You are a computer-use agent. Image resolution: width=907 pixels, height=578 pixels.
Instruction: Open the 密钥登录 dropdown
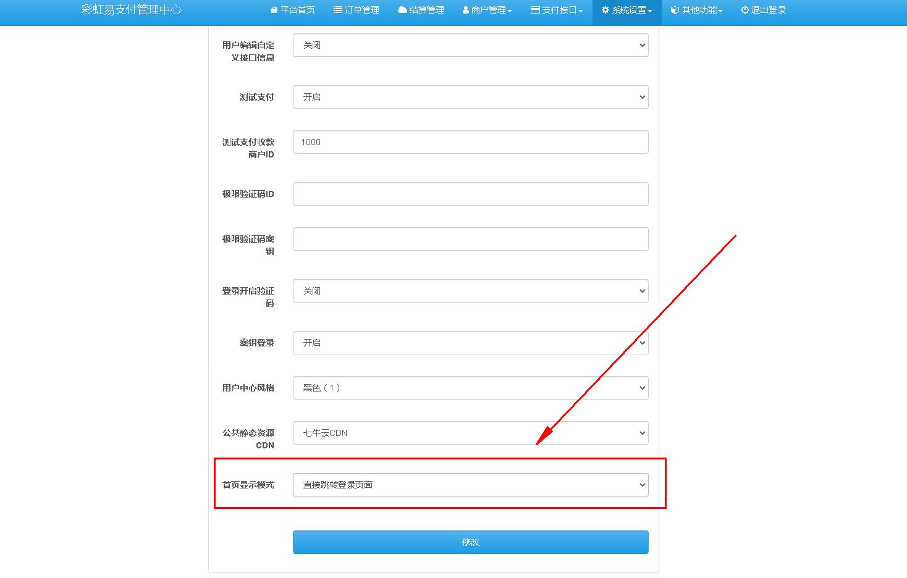[470, 343]
